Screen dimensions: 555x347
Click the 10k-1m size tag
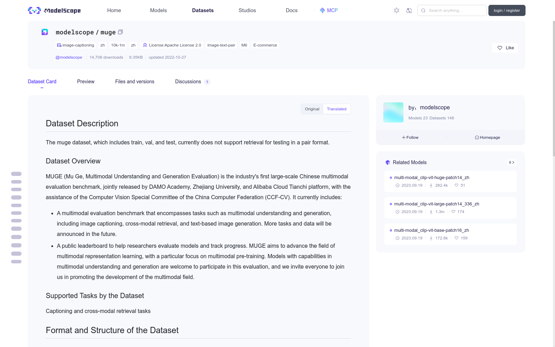click(118, 45)
